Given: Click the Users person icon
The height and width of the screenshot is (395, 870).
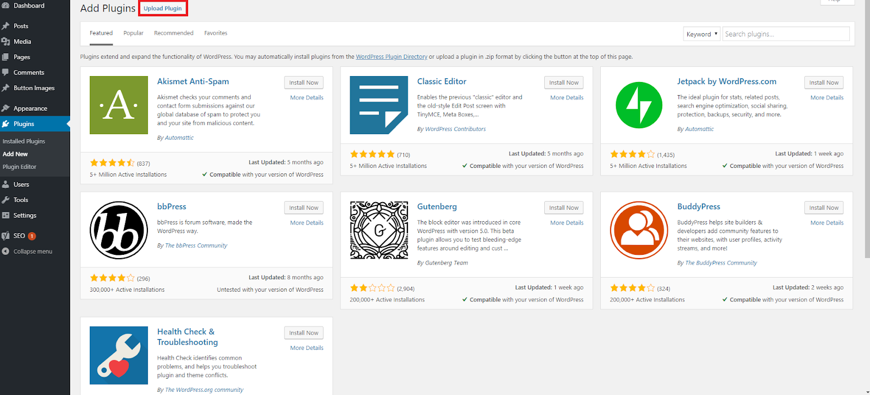Looking at the screenshot, I should click(x=5, y=184).
